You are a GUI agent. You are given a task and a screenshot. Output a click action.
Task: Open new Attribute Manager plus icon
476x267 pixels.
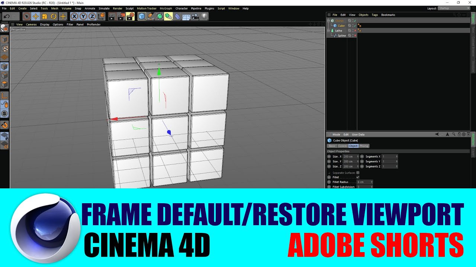pos(468,134)
